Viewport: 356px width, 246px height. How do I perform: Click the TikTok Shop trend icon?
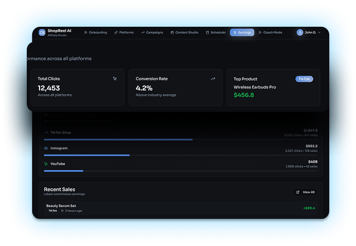click(46, 133)
